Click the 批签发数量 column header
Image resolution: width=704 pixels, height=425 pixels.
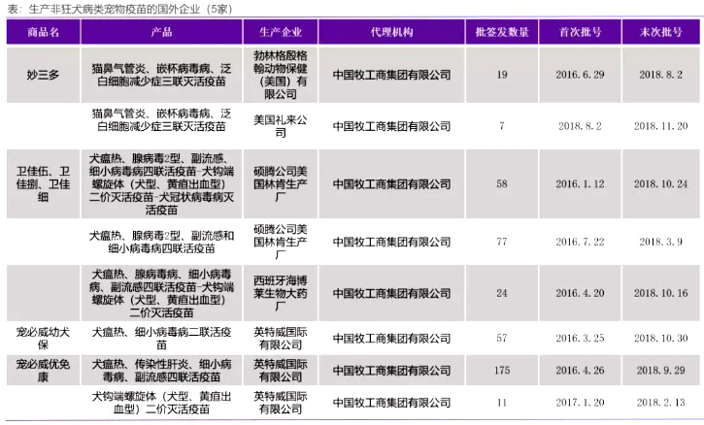click(502, 32)
